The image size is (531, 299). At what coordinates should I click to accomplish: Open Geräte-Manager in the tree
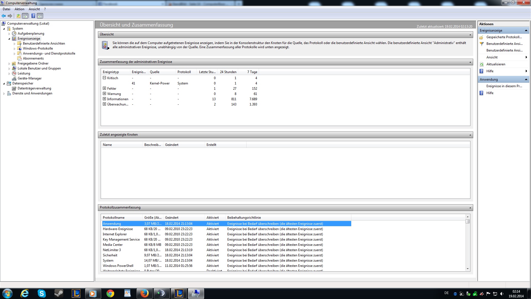click(x=29, y=78)
